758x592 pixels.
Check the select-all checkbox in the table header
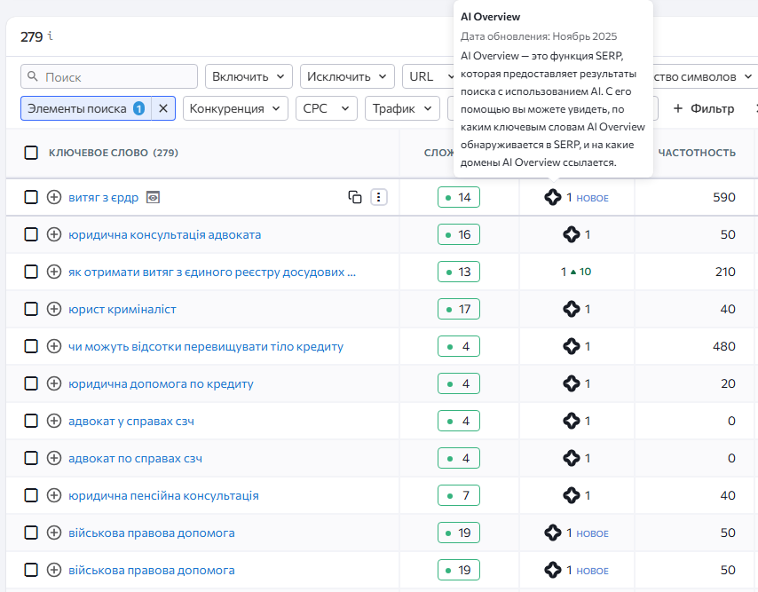click(x=31, y=153)
